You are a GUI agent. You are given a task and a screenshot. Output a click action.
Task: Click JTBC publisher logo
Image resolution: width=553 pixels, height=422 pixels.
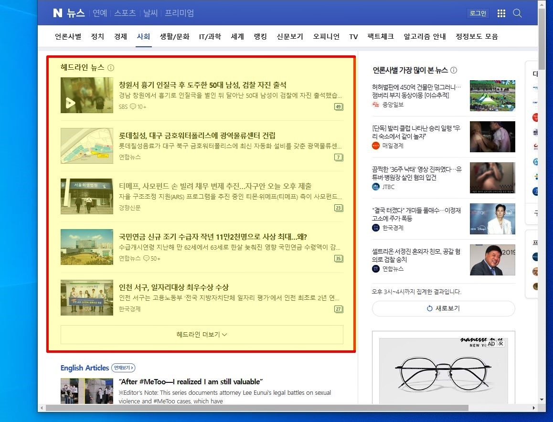tap(376, 187)
